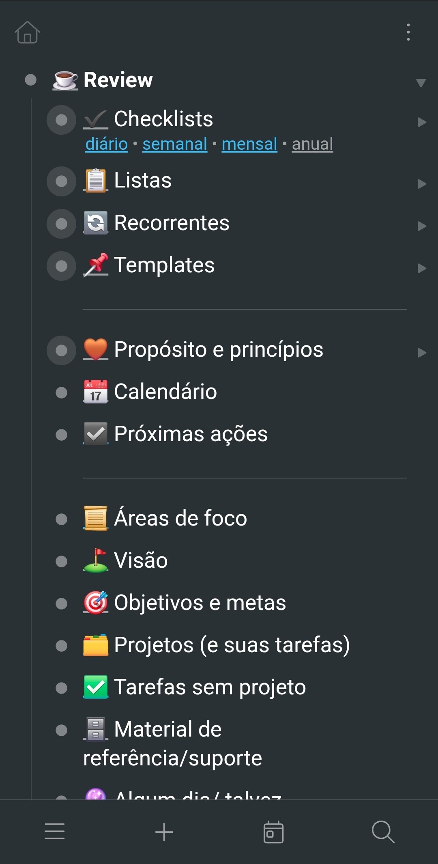The height and width of the screenshot is (864, 438).
Task: Collapse the Review section arrow
Action: click(421, 83)
